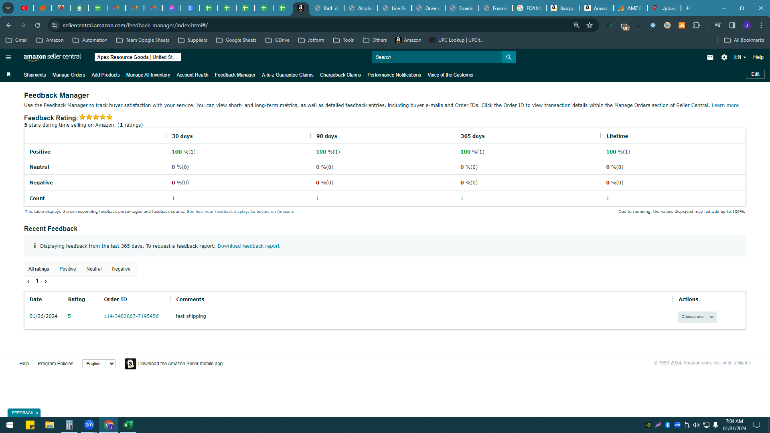
Task: Bookmark this page with star icon
Action: (x=590, y=25)
